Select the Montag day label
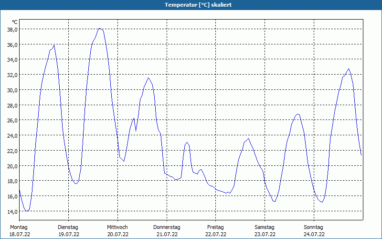Screen dimensions: 382x239 (19, 227)
